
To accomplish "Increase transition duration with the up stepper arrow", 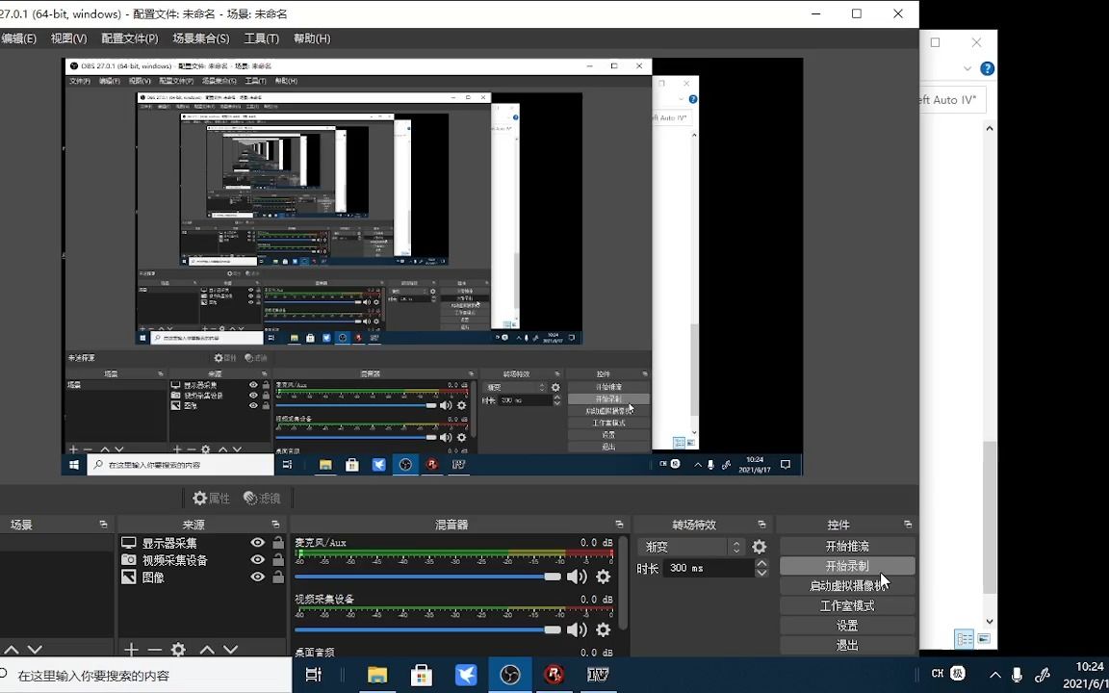I will (761, 562).
